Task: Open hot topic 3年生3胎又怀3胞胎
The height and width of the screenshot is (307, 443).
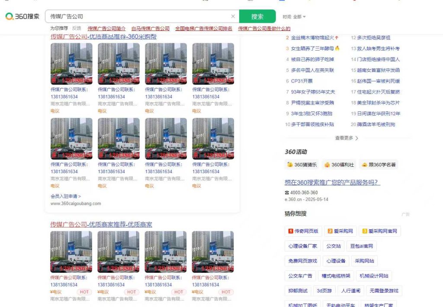Action: (x=311, y=114)
